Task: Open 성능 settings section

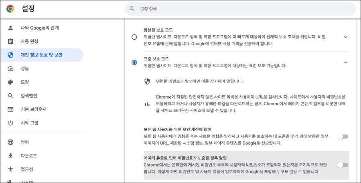Action: [x=42, y=68]
